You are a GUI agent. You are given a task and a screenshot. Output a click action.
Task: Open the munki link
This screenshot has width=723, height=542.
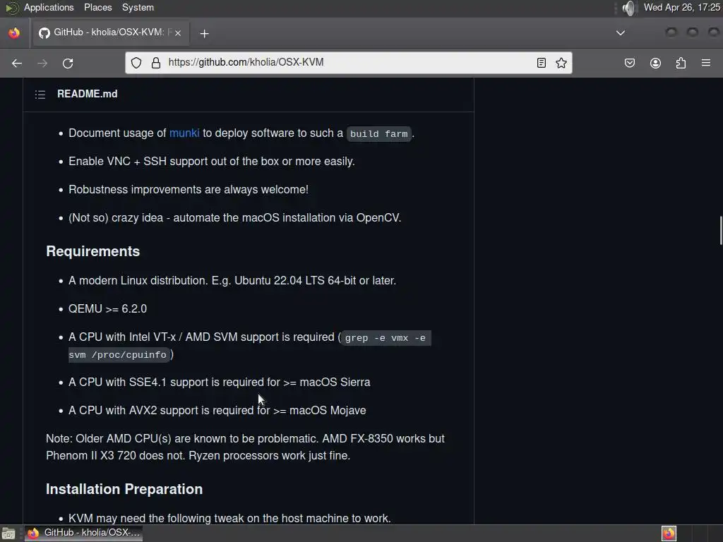[x=184, y=133]
